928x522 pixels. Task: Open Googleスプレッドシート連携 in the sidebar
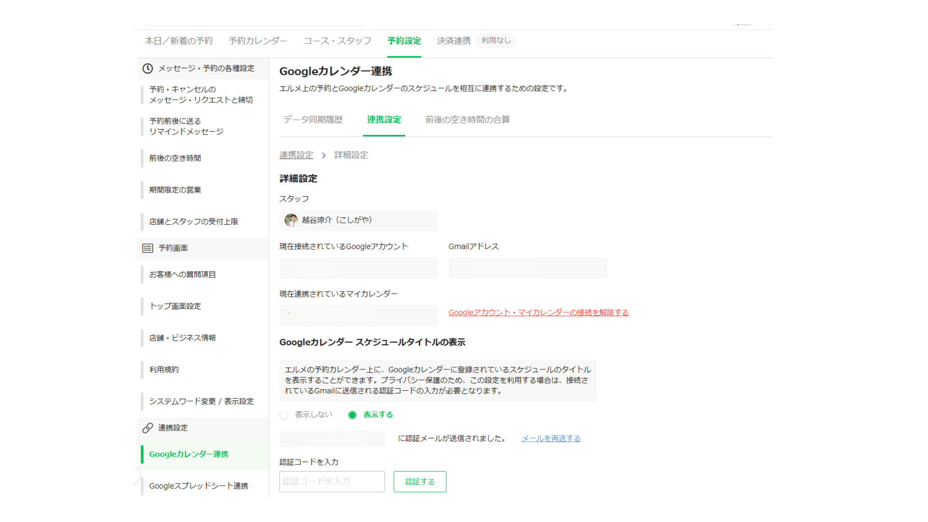pos(199,486)
